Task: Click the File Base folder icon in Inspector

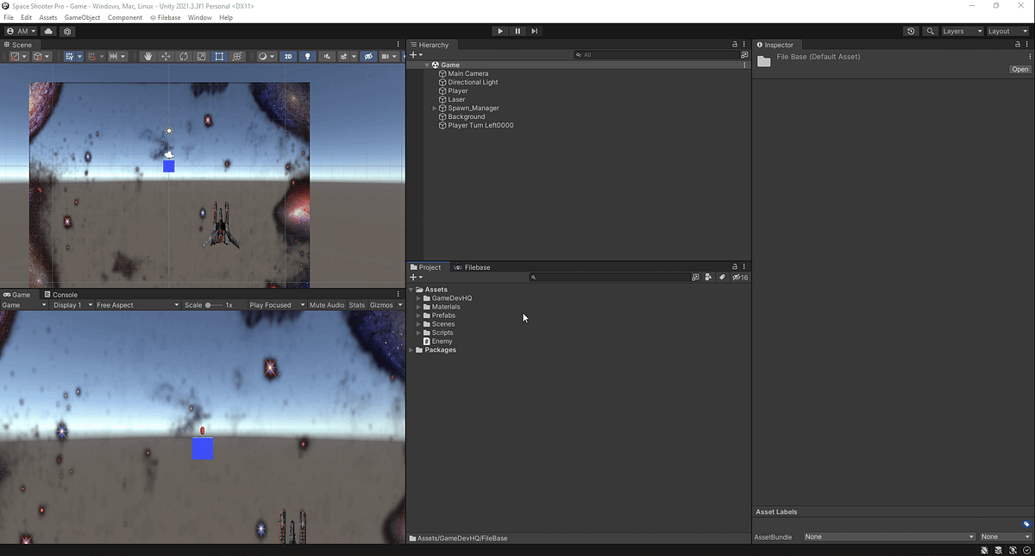Action: [x=763, y=61]
